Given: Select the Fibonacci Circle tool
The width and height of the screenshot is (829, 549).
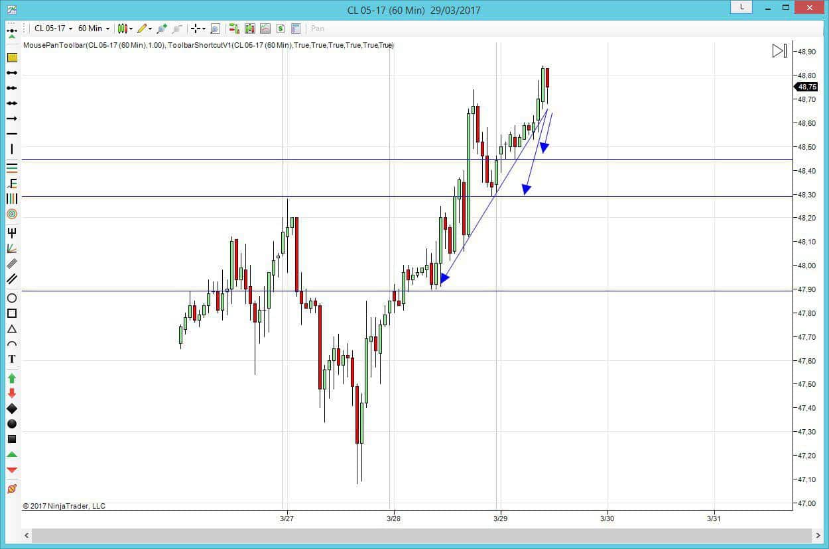Looking at the screenshot, I should coord(12,214).
